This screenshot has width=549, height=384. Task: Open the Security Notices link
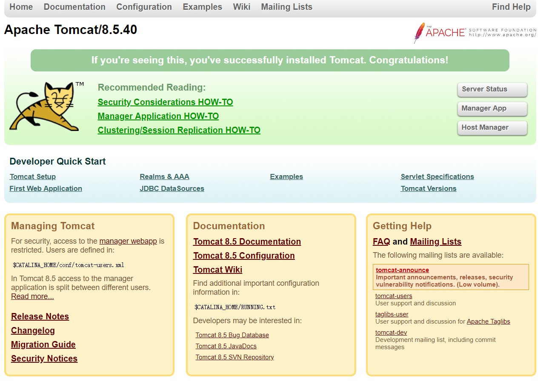44,358
